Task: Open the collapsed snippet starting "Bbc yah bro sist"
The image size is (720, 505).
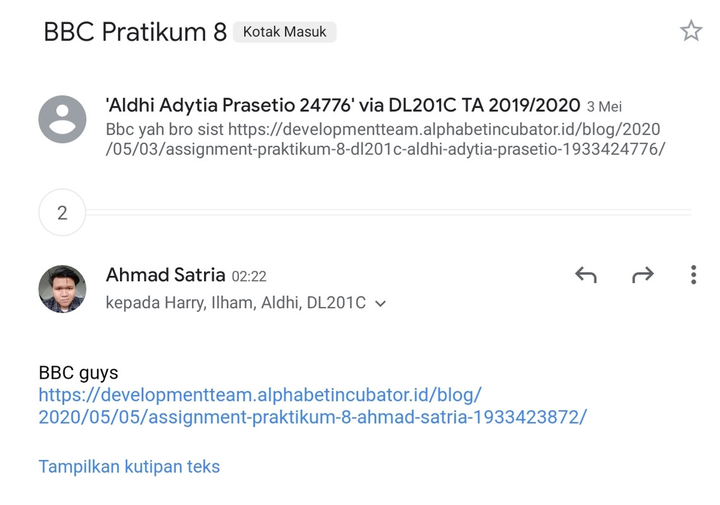Action: click(385, 139)
